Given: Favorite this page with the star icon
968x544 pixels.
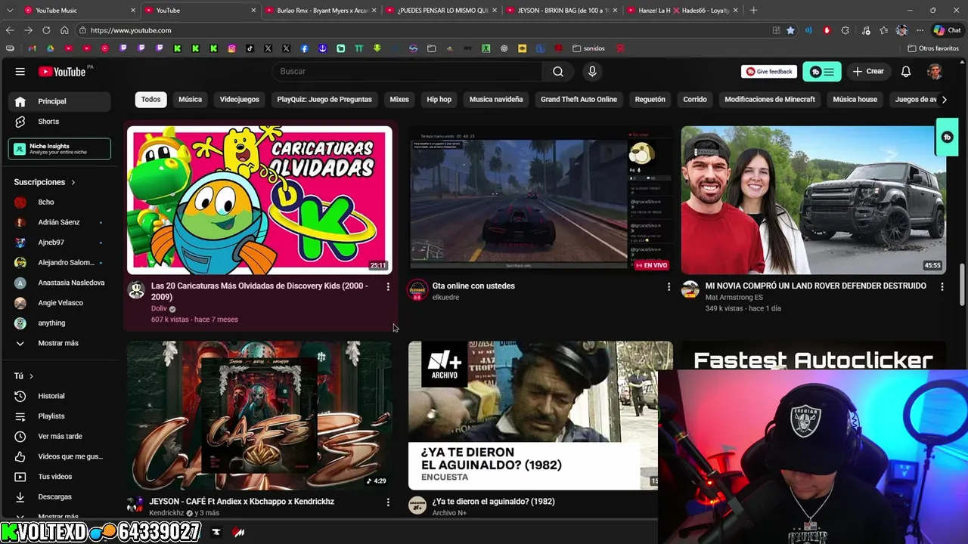Looking at the screenshot, I should (x=790, y=30).
